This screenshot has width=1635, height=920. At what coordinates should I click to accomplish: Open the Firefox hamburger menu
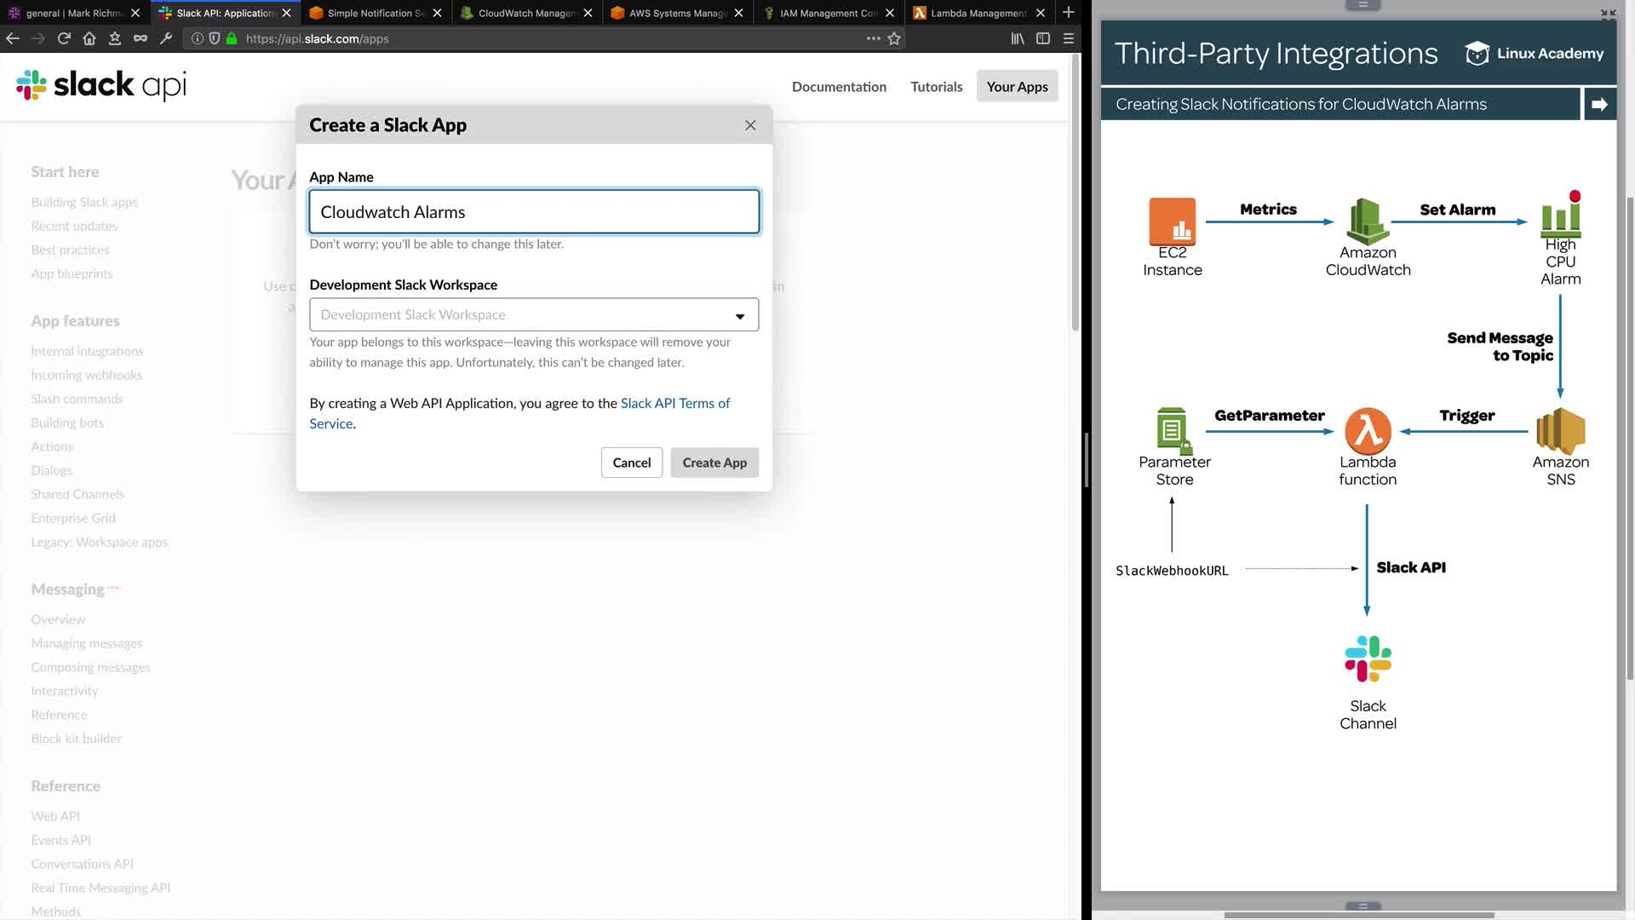[x=1069, y=38]
